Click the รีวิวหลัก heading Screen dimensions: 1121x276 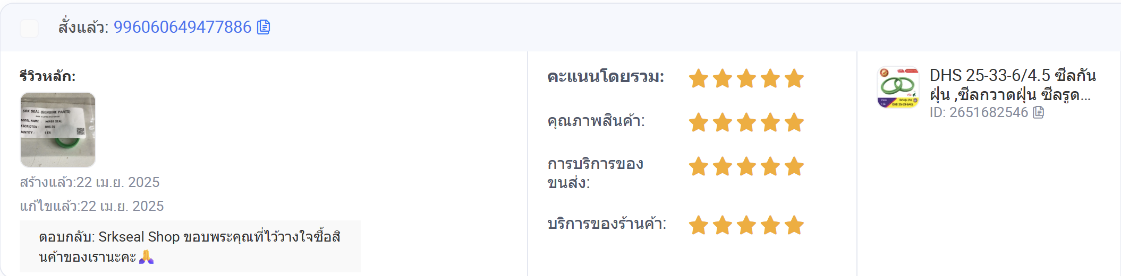pos(48,76)
